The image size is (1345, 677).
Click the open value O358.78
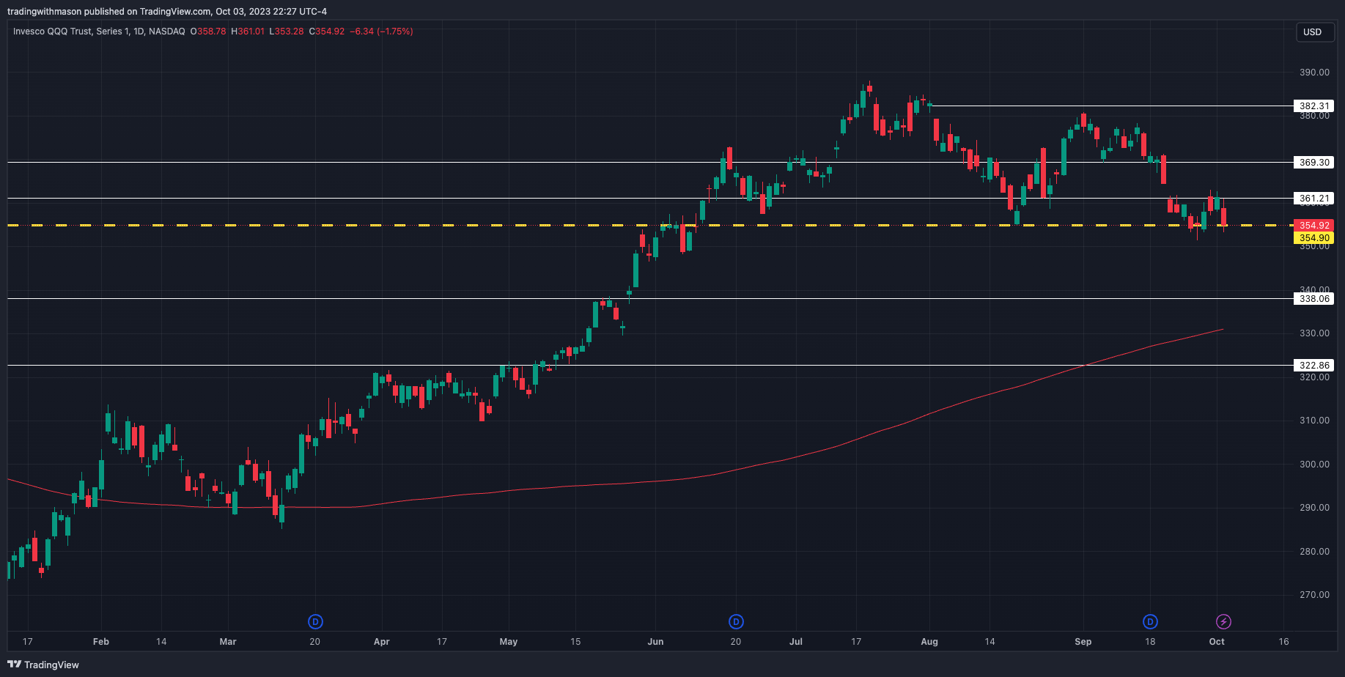tap(208, 32)
